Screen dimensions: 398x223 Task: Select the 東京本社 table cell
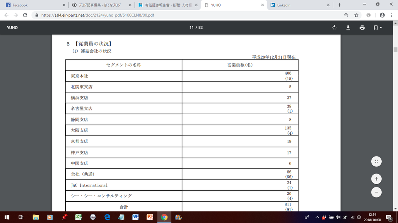click(x=124, y=76)
